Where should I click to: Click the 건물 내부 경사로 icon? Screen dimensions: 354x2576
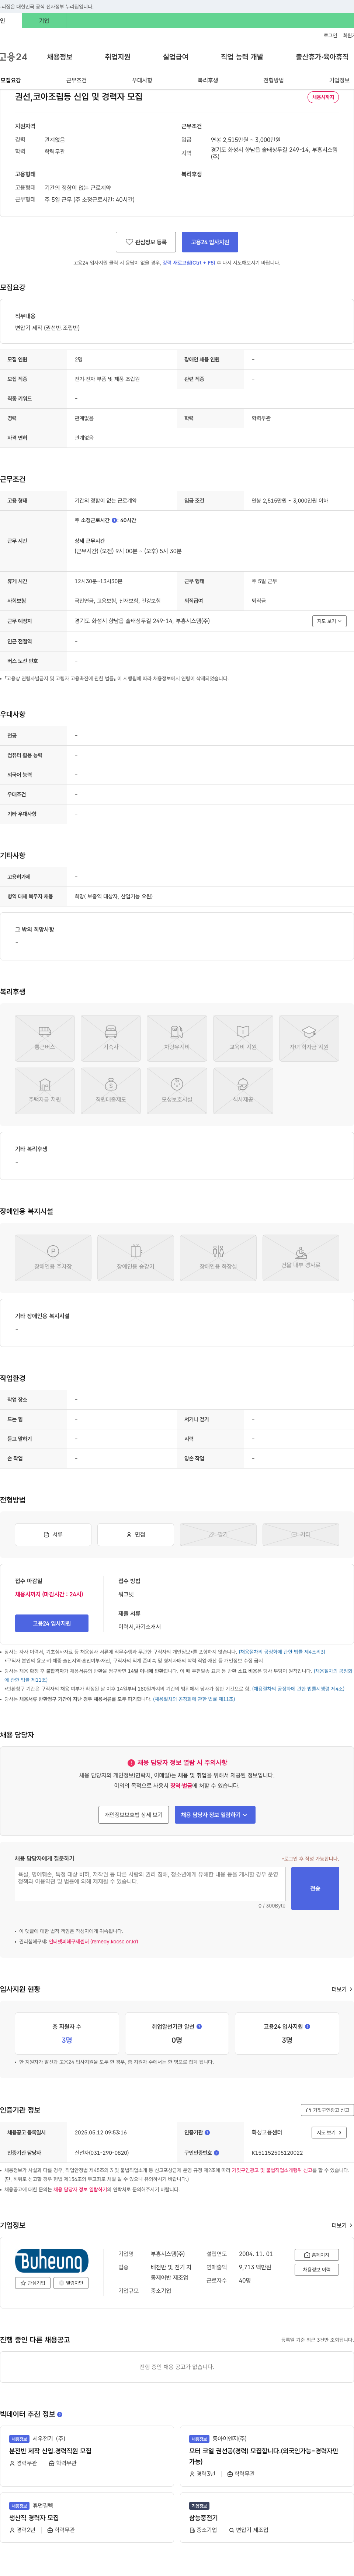301,1257
